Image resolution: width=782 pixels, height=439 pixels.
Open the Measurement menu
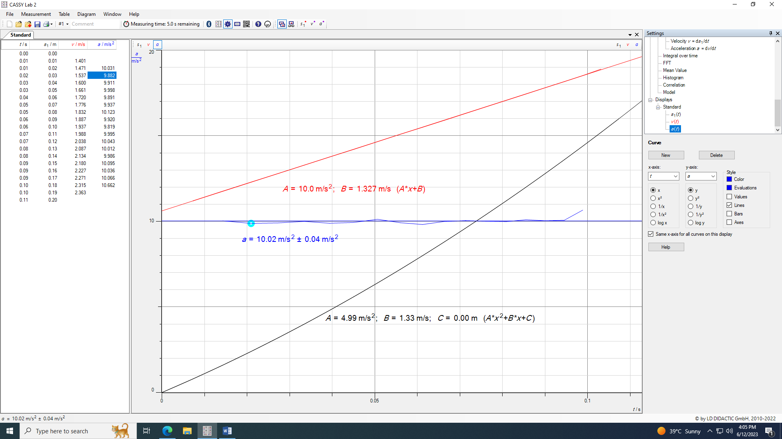point(36,14)
